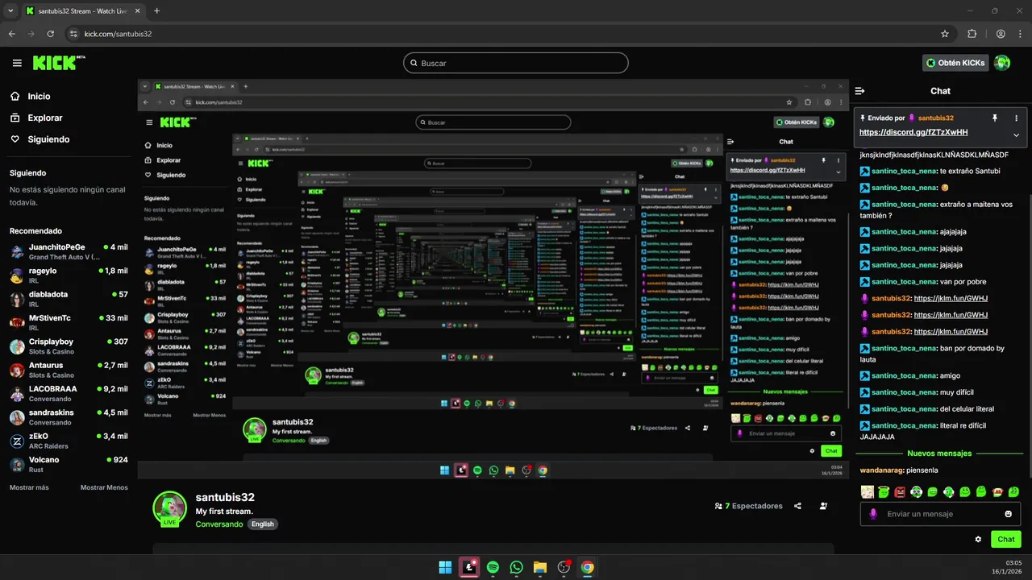Image resolution: width=1032 pixels, height=580 pixels.
Task: Open the Conversando category link
Action: coord(219,524)
